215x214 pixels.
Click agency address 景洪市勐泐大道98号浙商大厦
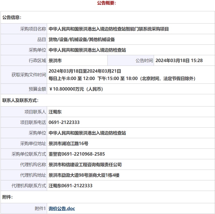click(84, 175)
